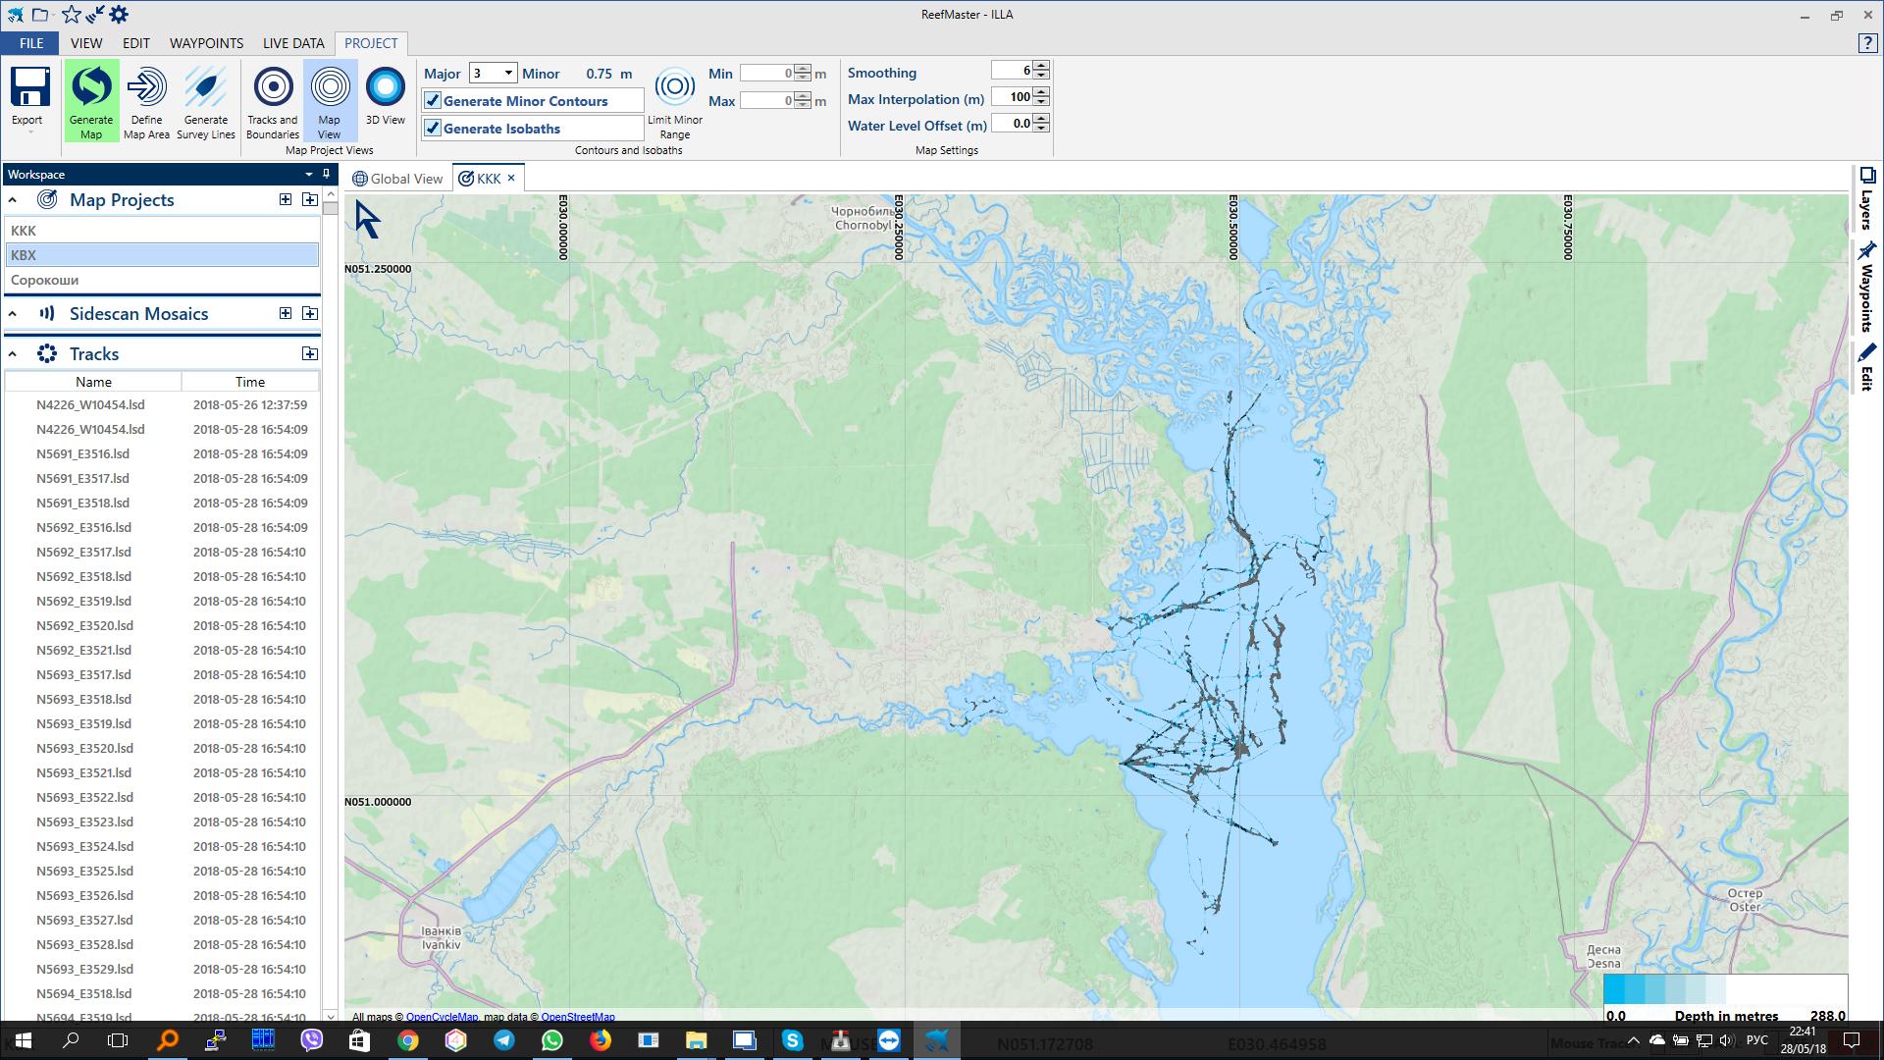The image size is (1884, 1060).
Task: Click the OpenStreetMap link
Action: pyautogui.click(x=577, y=1017)
